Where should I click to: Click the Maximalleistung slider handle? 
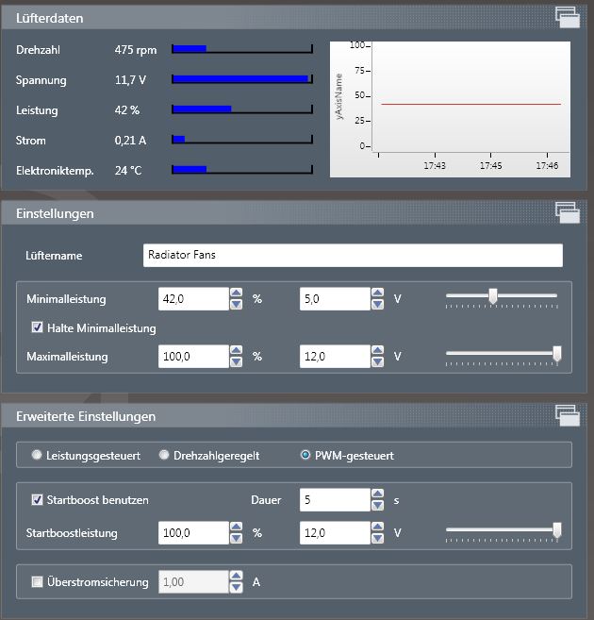click(x=556, y=355)
